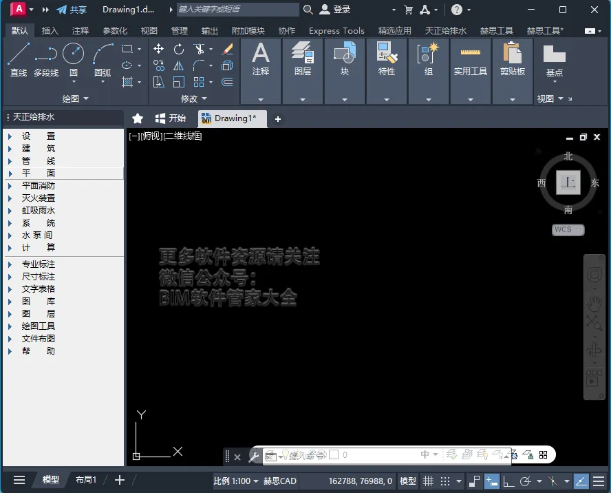This screenshot has width=611, height=493.
Task: Click the Rotate tool icon
Action: coord(178,49)
